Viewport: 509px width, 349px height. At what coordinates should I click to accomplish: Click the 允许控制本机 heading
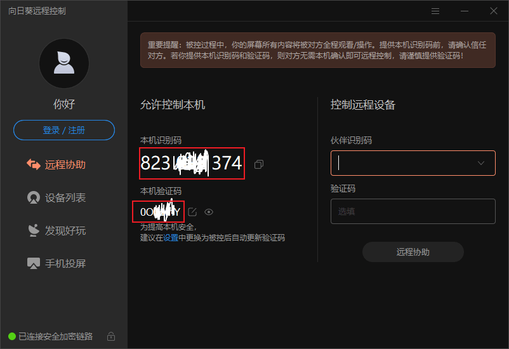point(173,105)
